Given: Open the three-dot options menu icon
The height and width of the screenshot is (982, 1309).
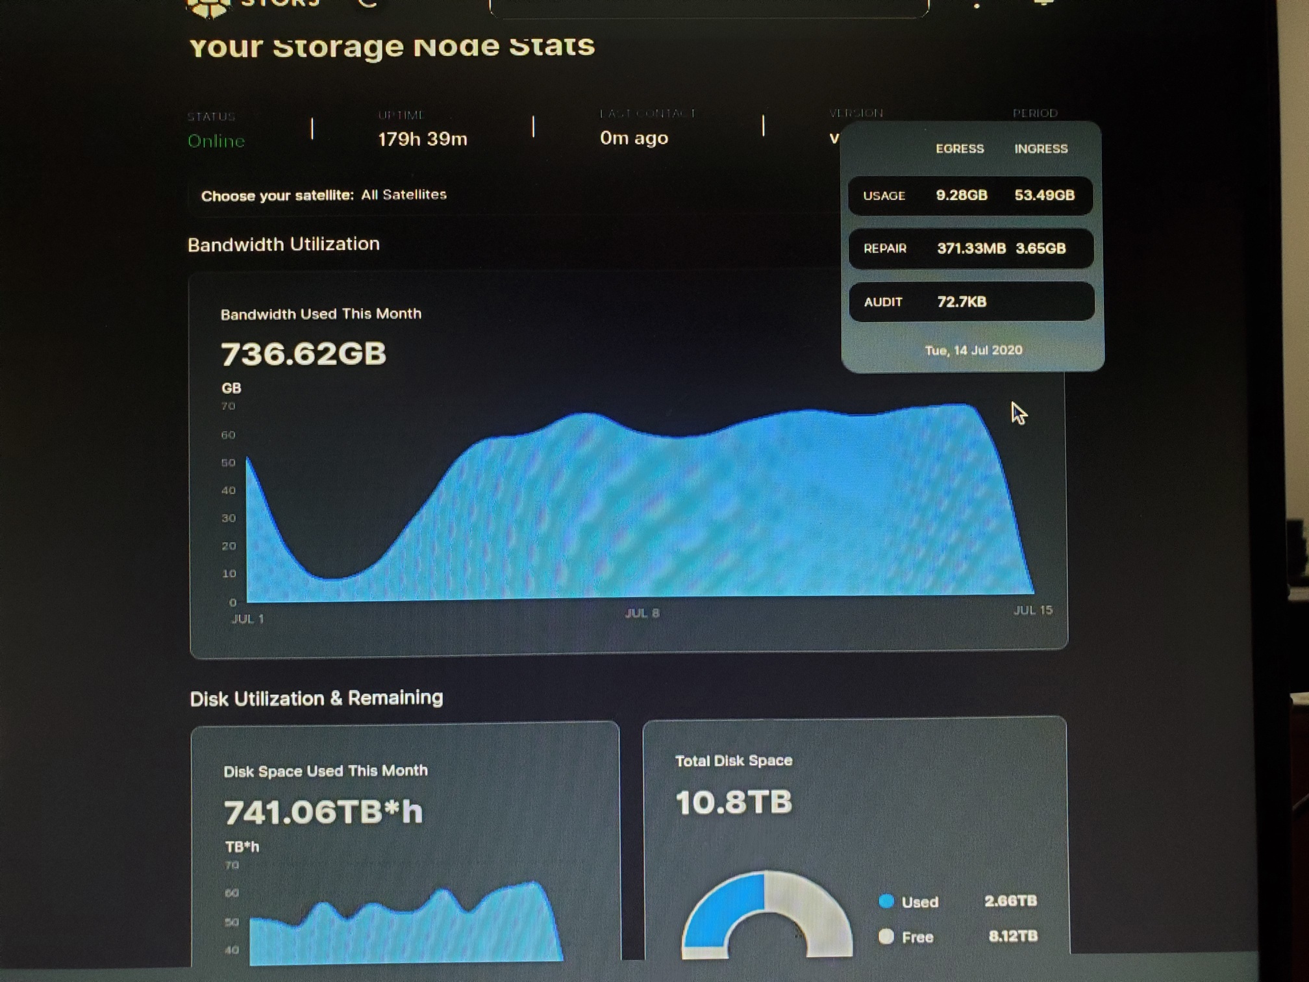Looking at the screenshot, I should pyautogui.click(x=977, y=5).
